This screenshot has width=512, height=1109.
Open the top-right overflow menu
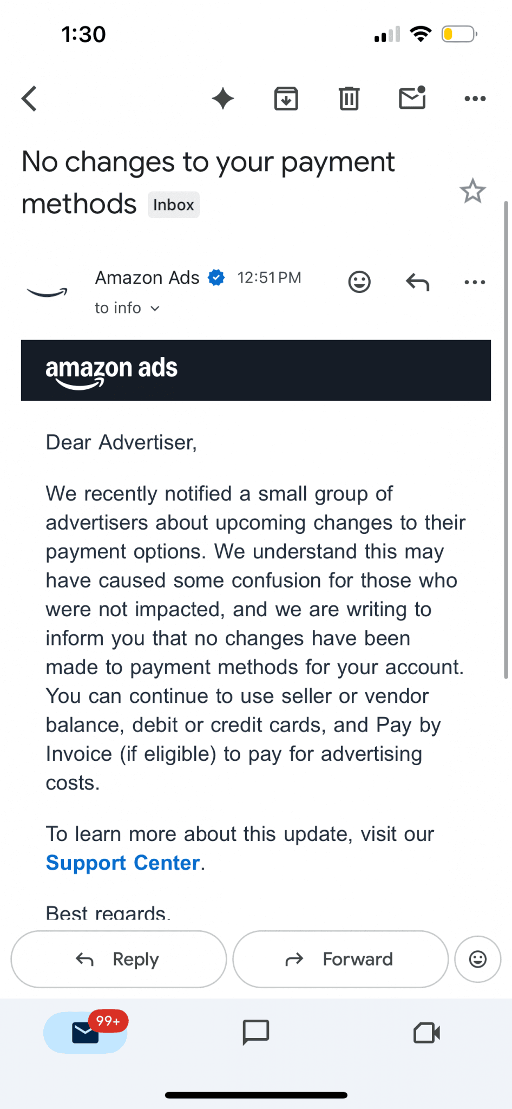(475, 98)
